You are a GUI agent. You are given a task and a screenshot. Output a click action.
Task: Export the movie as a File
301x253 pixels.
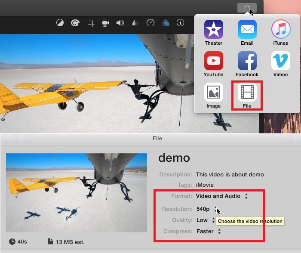coord(247,96)
